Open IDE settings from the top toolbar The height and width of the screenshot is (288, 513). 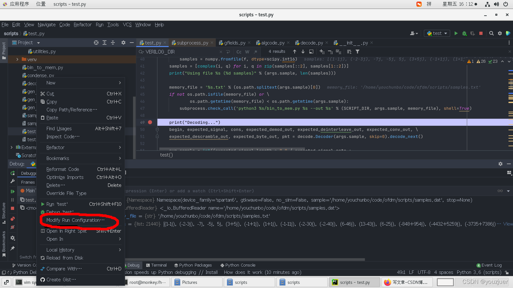(500, 33)
